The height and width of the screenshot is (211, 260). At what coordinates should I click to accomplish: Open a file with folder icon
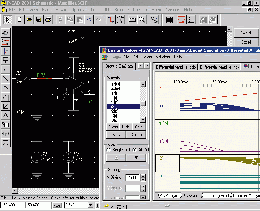coord(29,20)
